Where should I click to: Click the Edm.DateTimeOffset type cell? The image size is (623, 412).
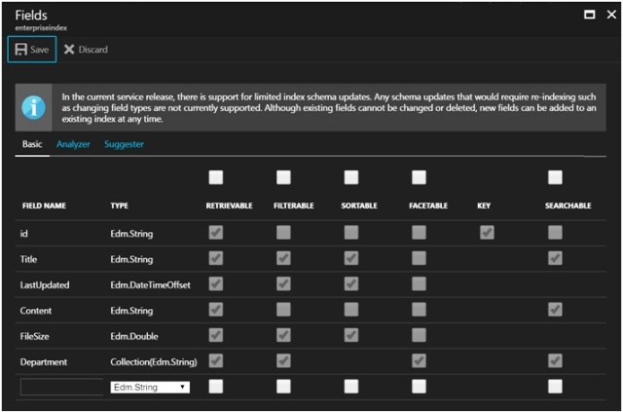(x=151, y=285)
